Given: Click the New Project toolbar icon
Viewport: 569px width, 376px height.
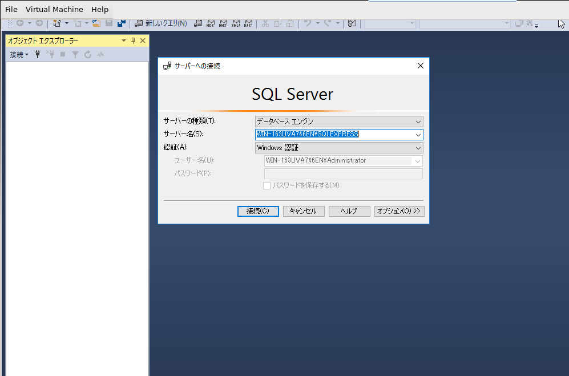Looking at the screenshot, I should (57, 23).
